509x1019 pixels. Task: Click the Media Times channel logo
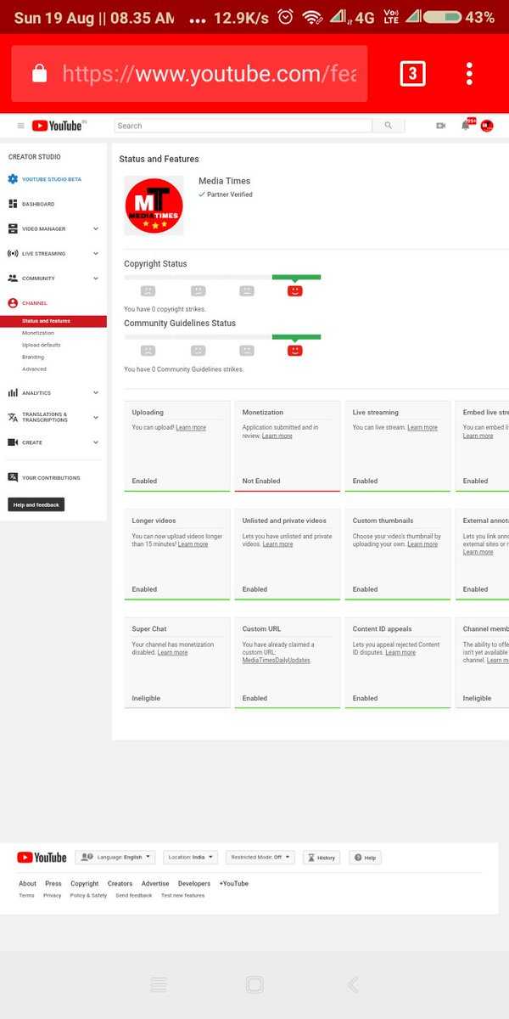click(154, 205)
